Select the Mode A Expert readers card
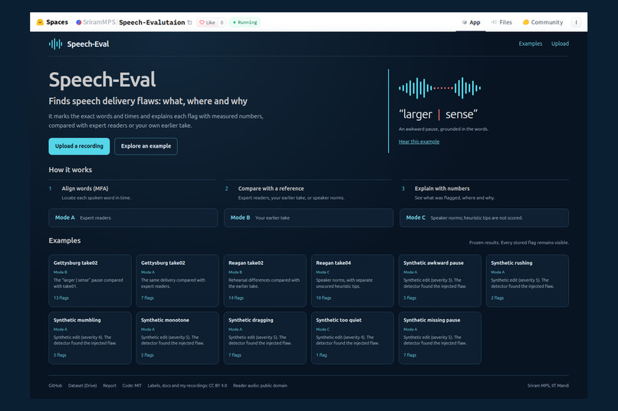 tap(133, 218)
